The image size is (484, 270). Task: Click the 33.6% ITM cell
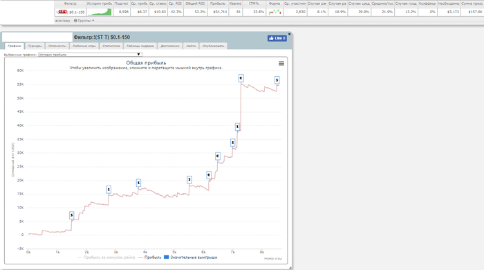[x=254, y=12]
